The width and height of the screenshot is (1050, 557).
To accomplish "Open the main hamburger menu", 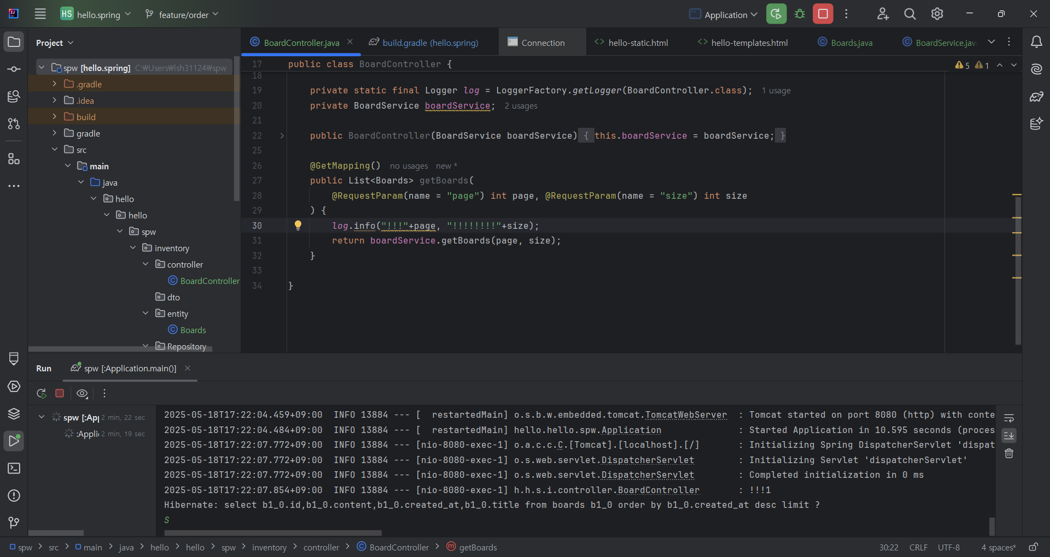I will coord(40,14).
